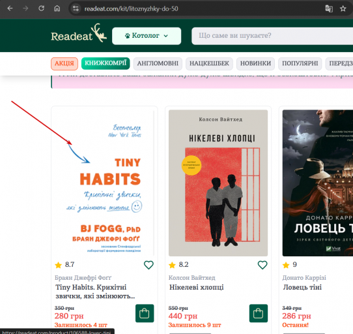The width and height of the screenshot is (353, 334).
Task: Click the 8.7 rating star of Tiny Habits
Action: [59, 265]
